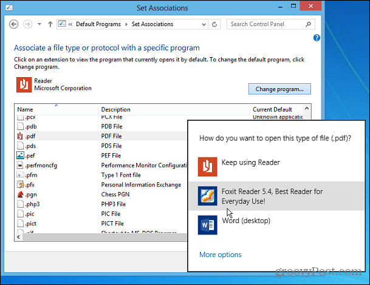Viewport: 370px width, 285px height.
Task: Click the Back navigation arrow
Action: (14, 24)
